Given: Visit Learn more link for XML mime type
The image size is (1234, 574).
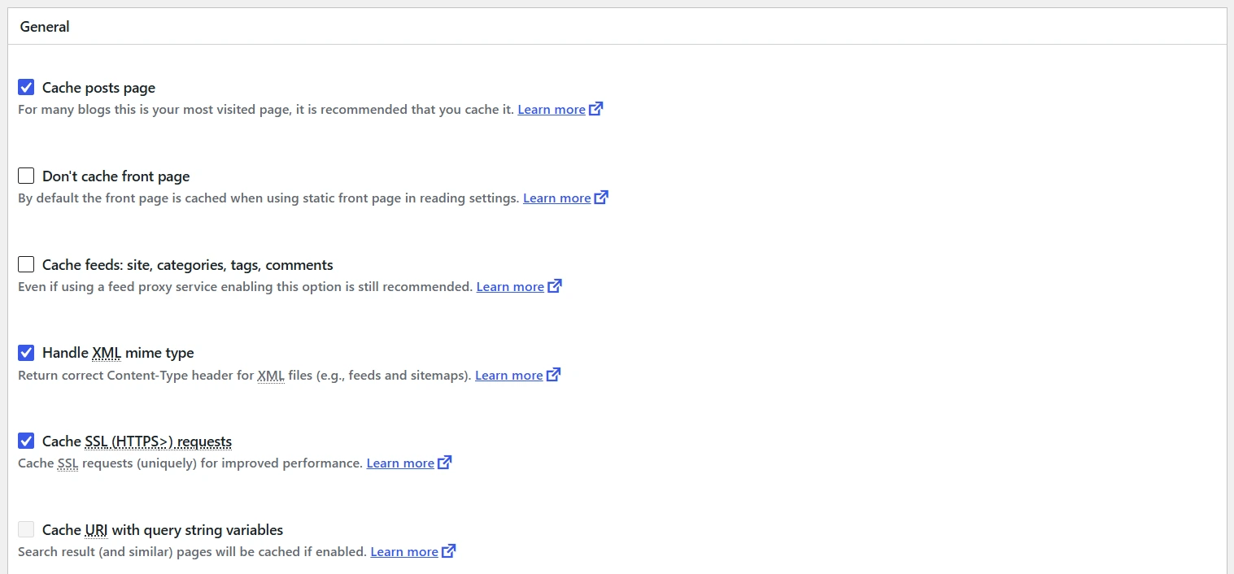Looking at the screenshot, I should click(508, 376).
